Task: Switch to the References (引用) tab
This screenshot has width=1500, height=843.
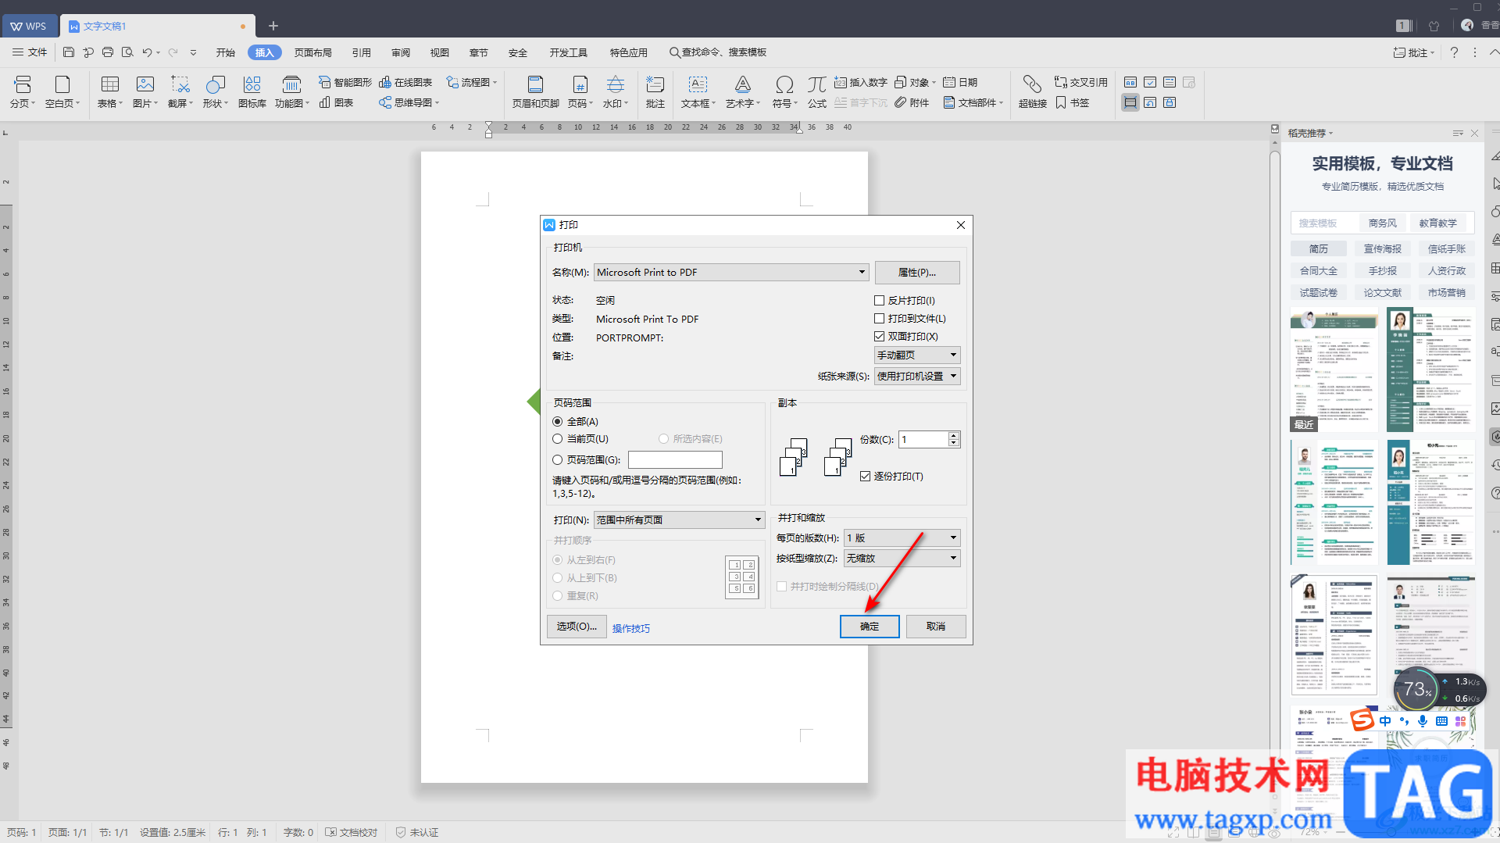Action: 362,52
